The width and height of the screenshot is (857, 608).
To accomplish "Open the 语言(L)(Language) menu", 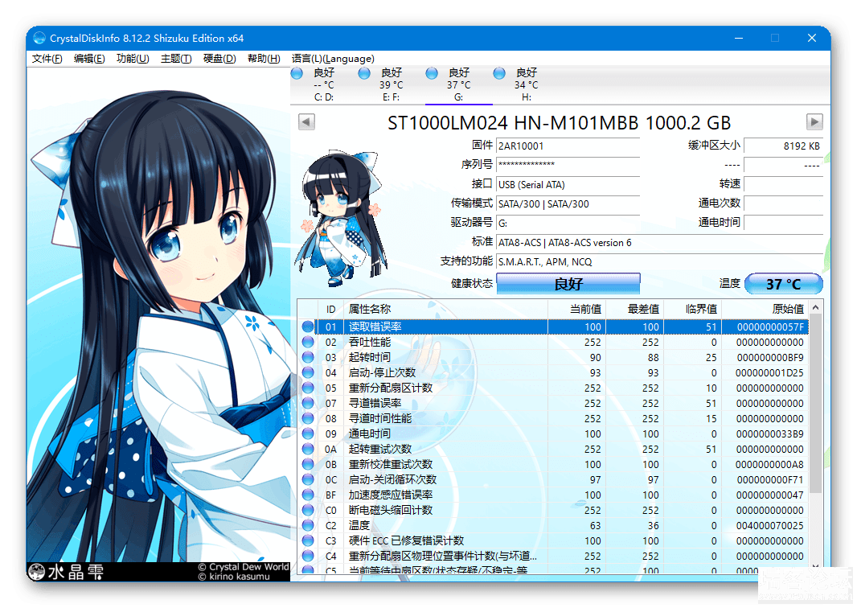I will (333, 59).
